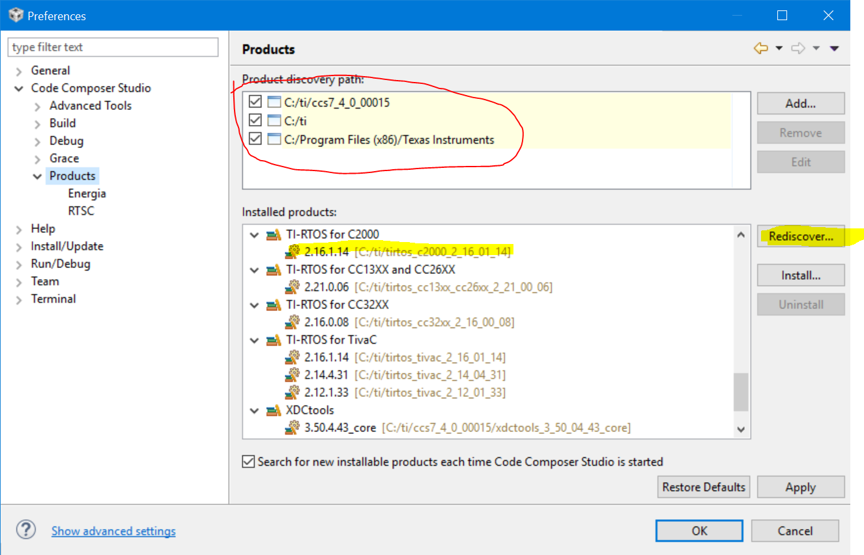This screenshot has height=555, width=864.
Task: Click the gear icon for version 2.12.1.33
Action: (x=293, y=392)
